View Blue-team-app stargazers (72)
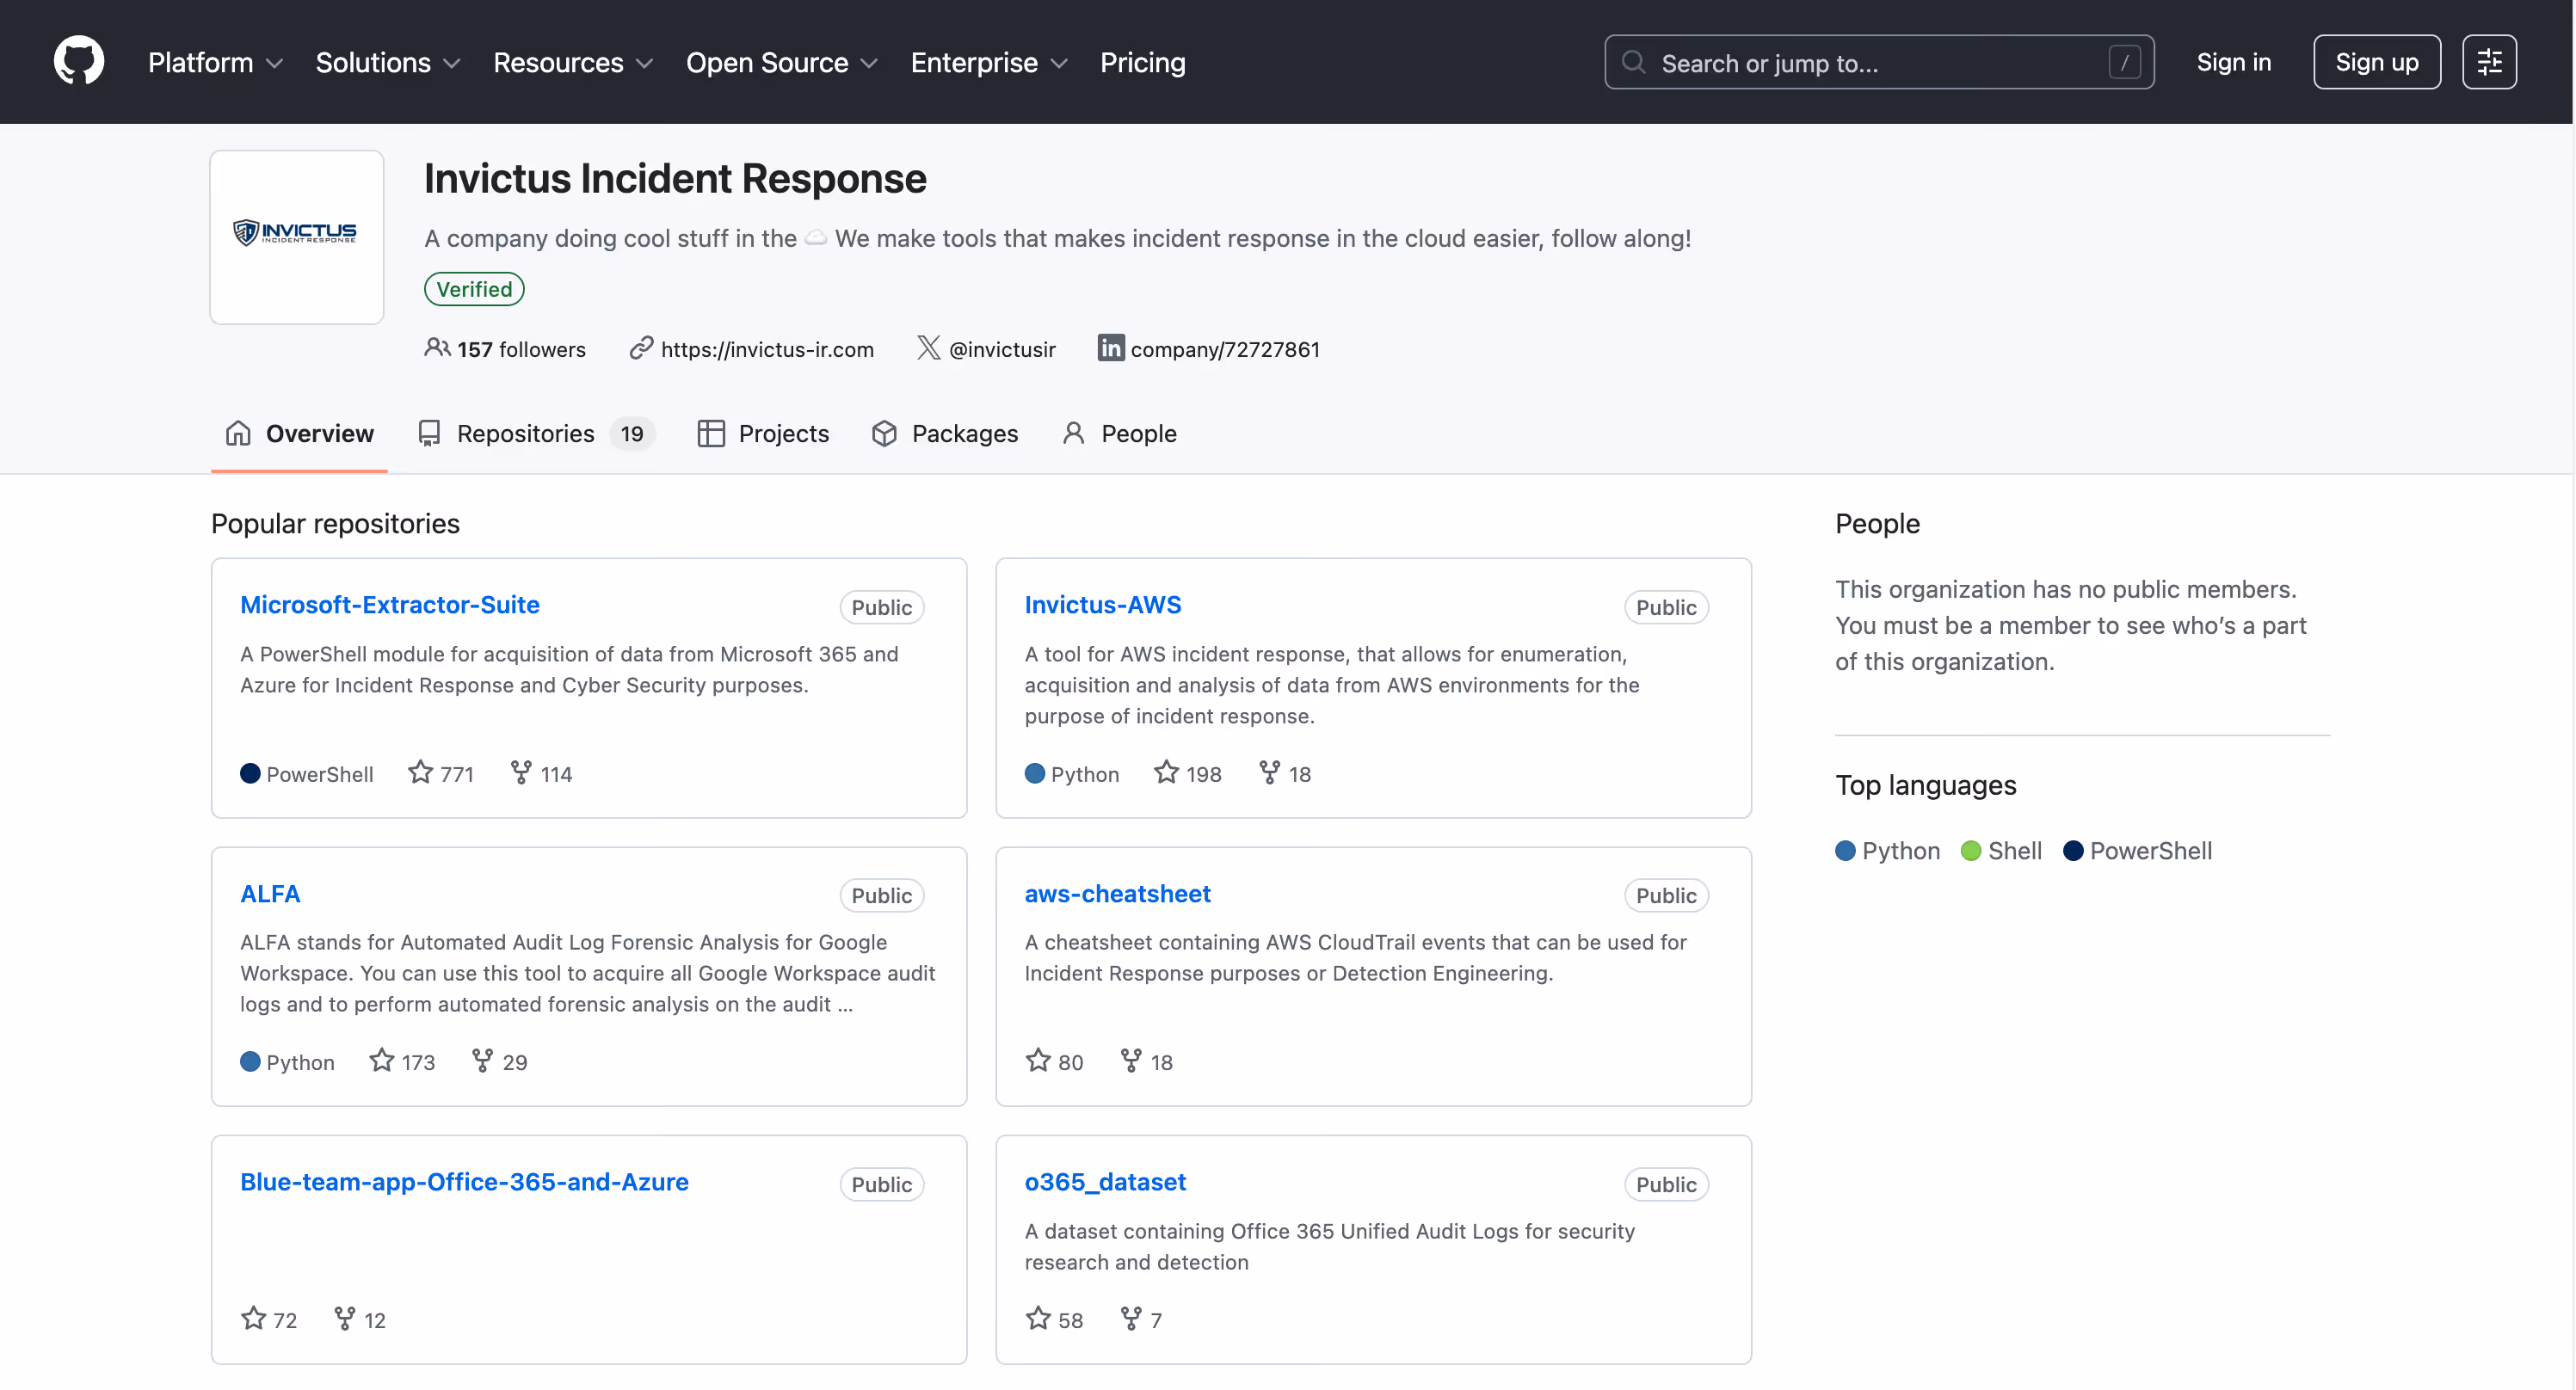This screenshot has height=1390, width=2576. (269, 1319)
